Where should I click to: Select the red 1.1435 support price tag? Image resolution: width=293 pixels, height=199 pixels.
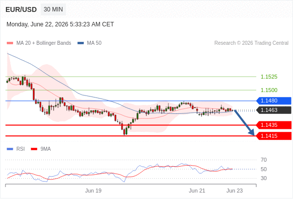(x=274, y=125)
